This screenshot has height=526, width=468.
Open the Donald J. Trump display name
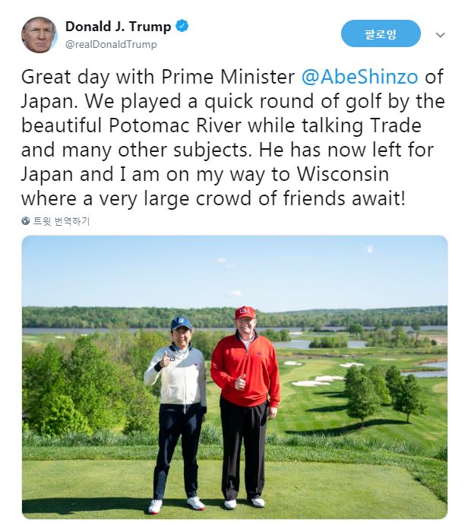[118, 27]
